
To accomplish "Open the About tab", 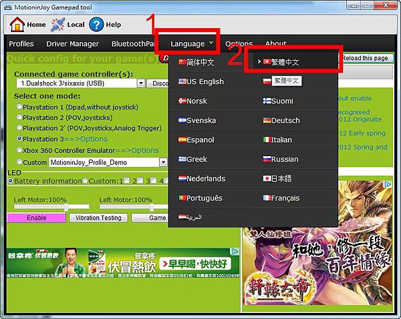I will [276, 43].
